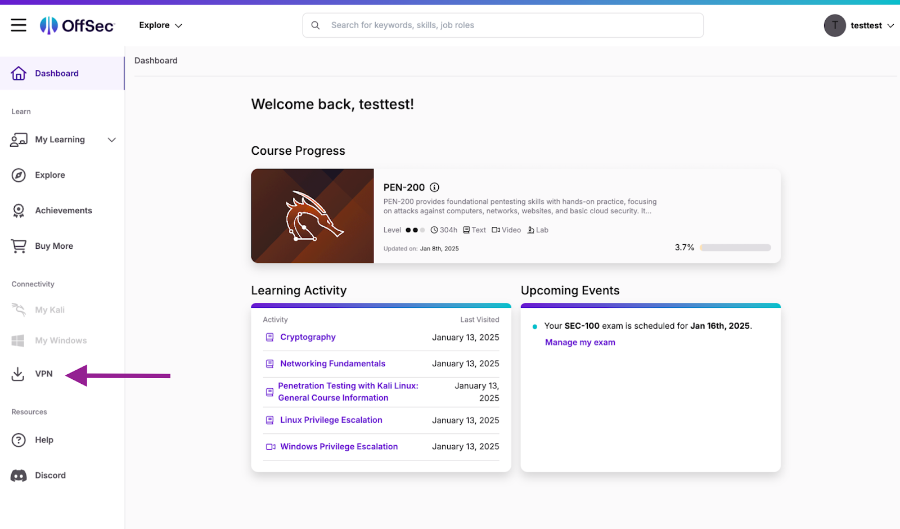The width and height of the screenshot is (900, 529).
Task: Expand the My Learning chevron
Action: 112,140
